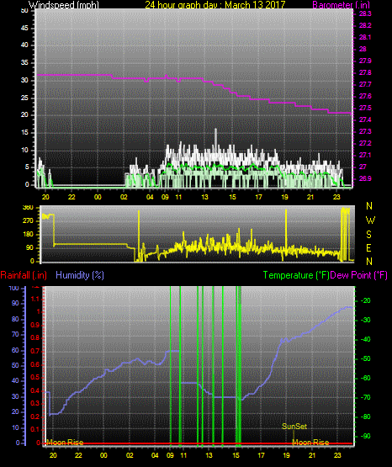This screenshot has width=392, height=467.
Task: Select the 270 wind direction axis value
Action: [28, 221]
